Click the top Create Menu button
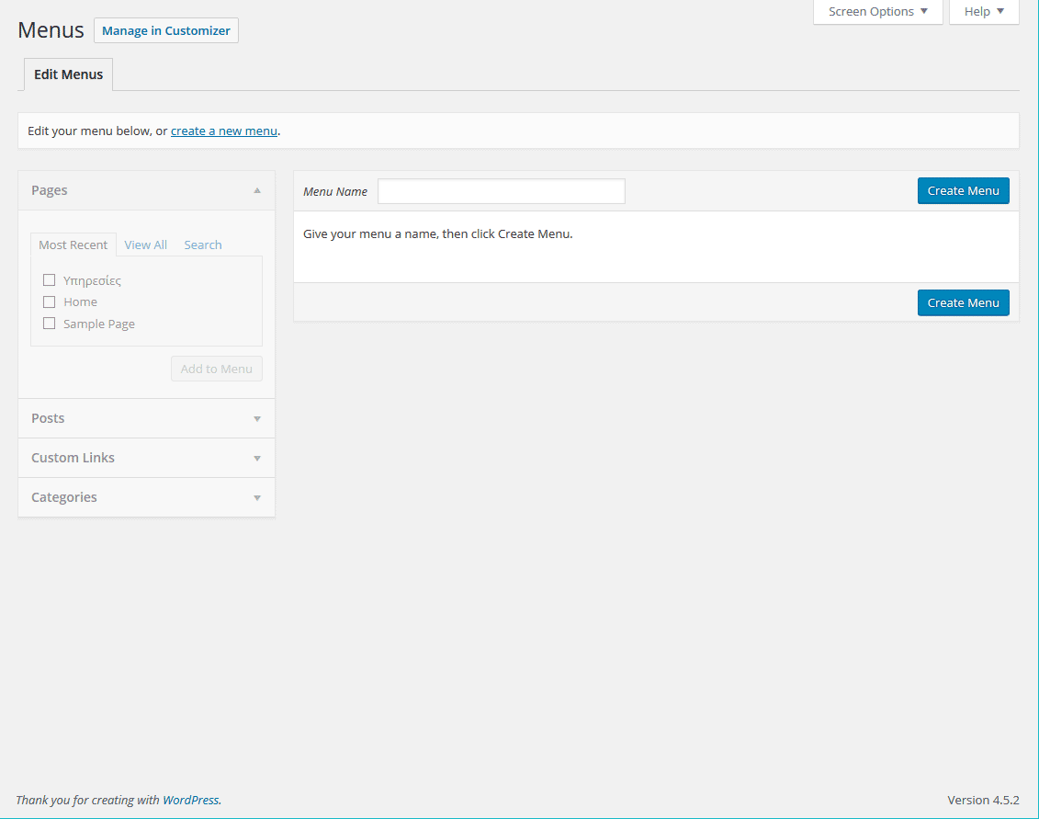The height and width of the screenshot is (819, 1039). (x=963, y=191)
